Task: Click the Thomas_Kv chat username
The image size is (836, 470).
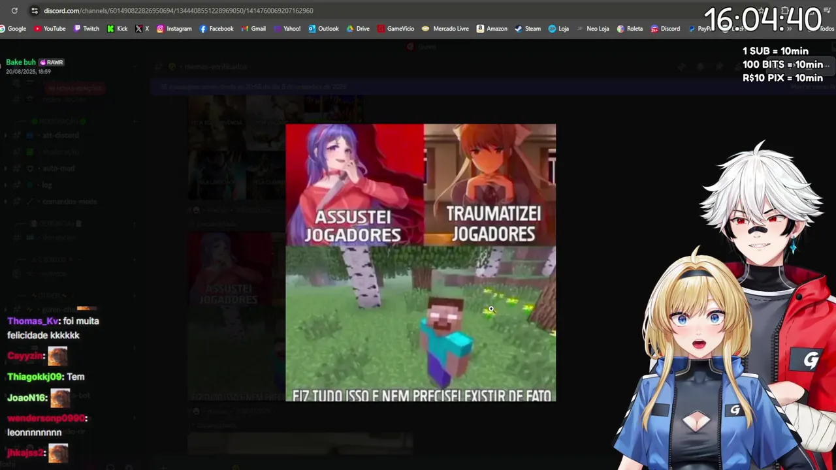Action: click(x=33, y=321)
